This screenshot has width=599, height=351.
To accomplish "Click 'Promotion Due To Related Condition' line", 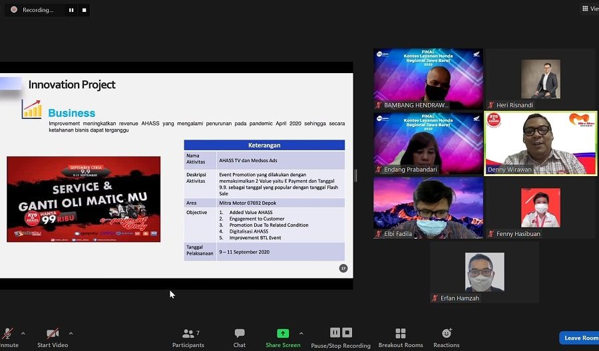I will click(x=269, y=225).
